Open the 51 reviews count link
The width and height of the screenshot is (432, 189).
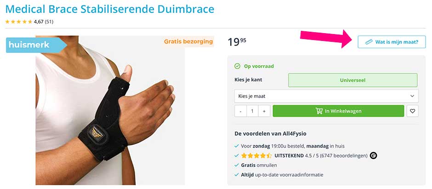point(49,22)
